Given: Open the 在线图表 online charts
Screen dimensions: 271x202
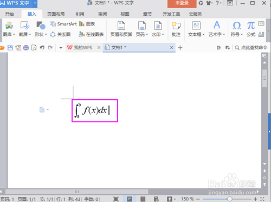Looking at the screenshot, I should pyautogui.click(x=91, y=34).
